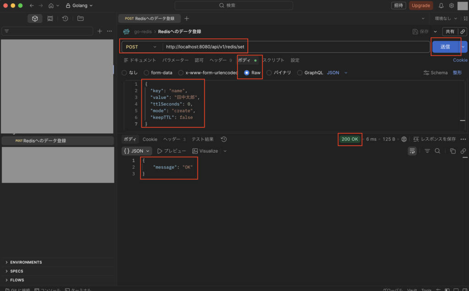Open the JSON body format dropdown

point(337,72)
